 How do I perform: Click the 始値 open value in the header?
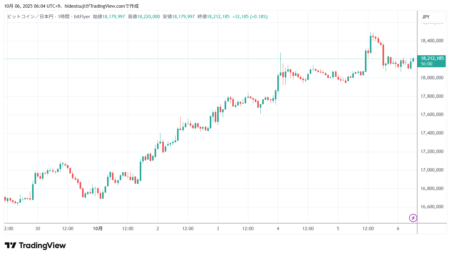click(114, 17)
